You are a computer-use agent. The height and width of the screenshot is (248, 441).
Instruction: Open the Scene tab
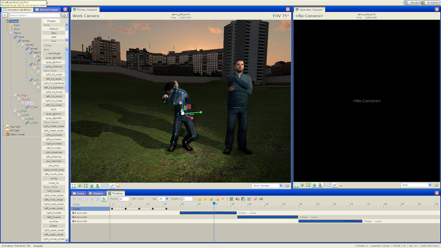click(79, 193)
